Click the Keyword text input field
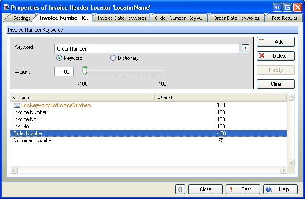 pyautogui.click(x=146, y=48)
